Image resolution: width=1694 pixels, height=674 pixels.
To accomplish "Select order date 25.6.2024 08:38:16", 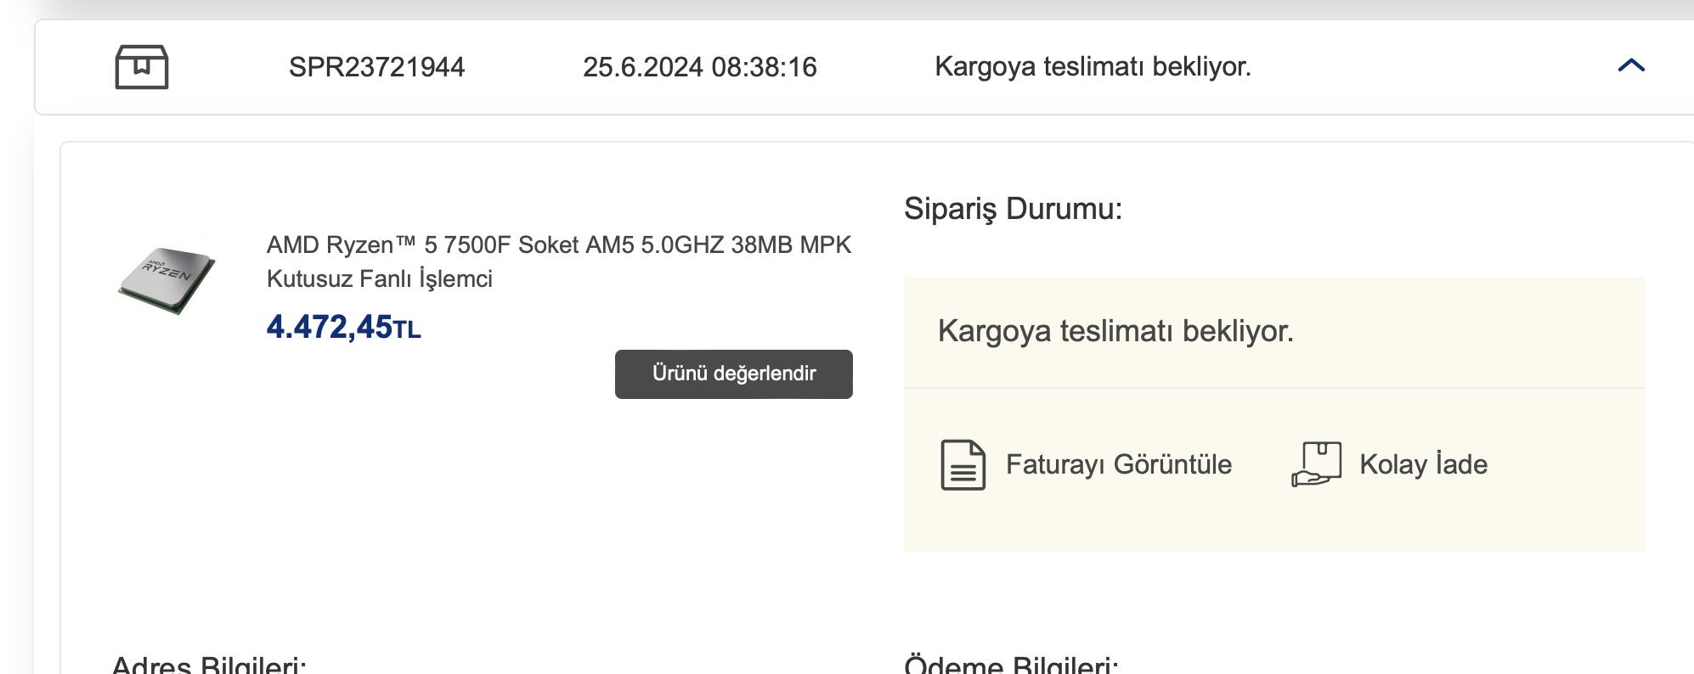I will (x=700, y=67).
